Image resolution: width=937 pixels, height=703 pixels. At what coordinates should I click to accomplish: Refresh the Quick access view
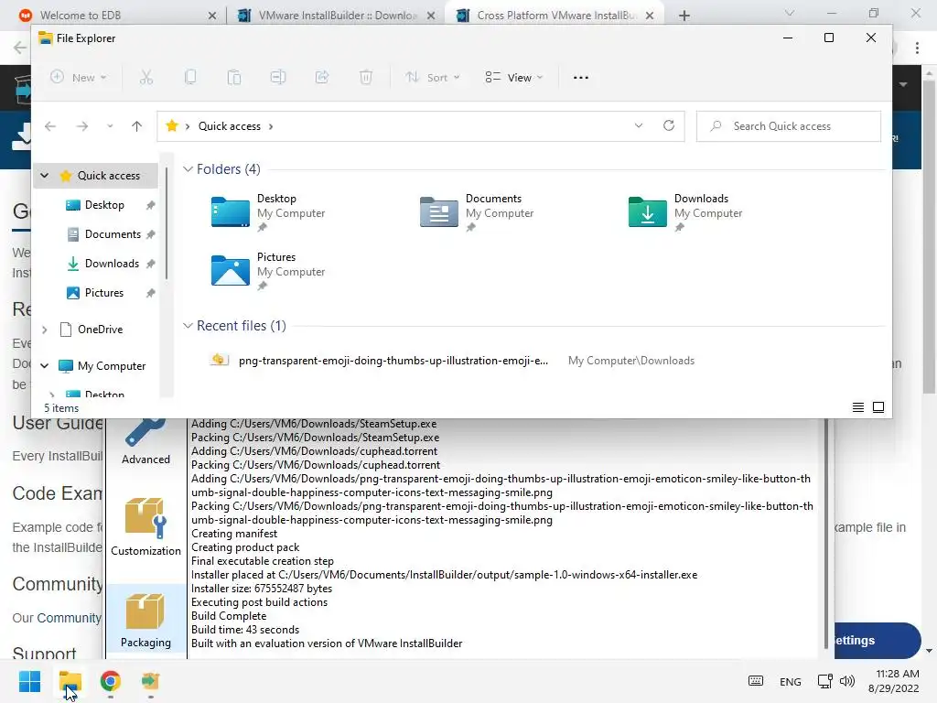click(669, 125)
